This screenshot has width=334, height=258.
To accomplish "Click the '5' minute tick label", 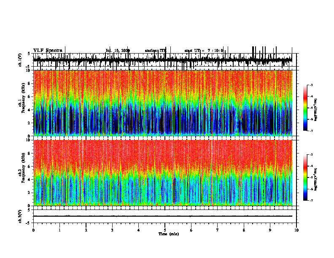I will pos(165,230).
